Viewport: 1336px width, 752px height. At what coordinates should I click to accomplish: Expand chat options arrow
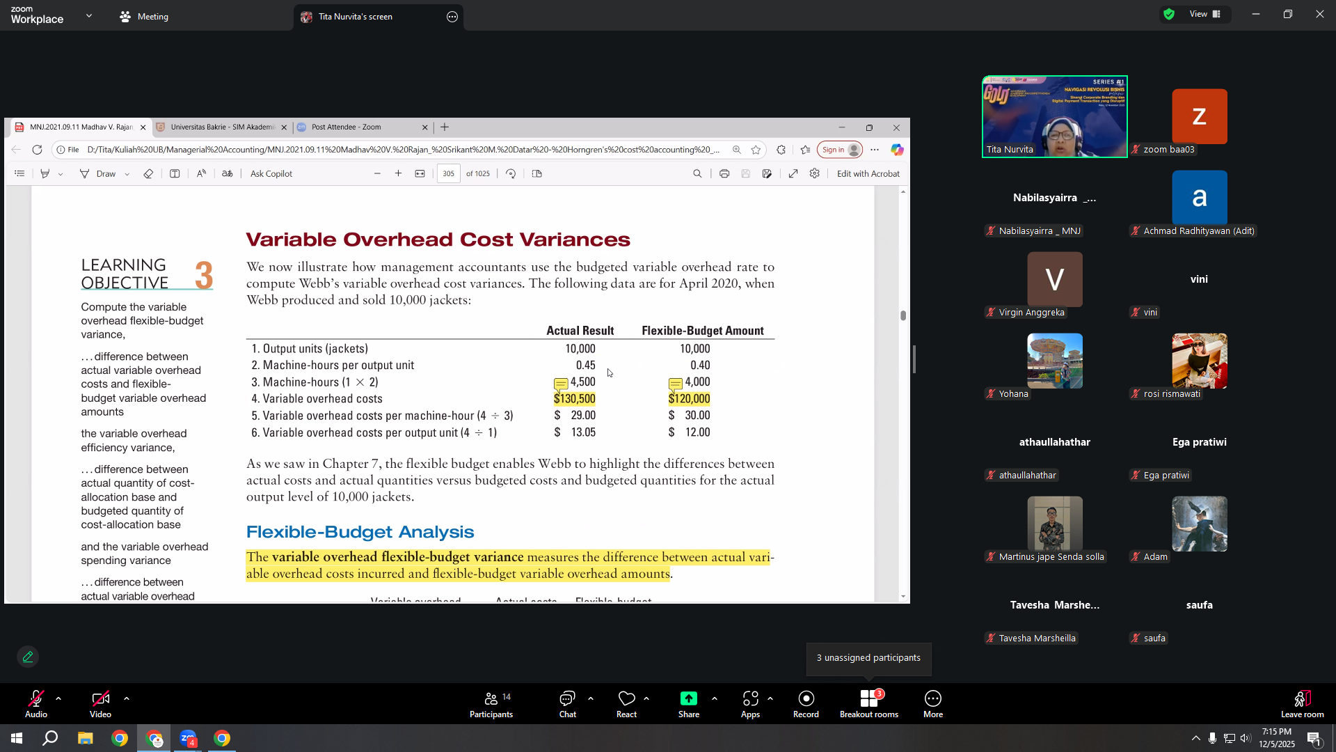[591, 698]
